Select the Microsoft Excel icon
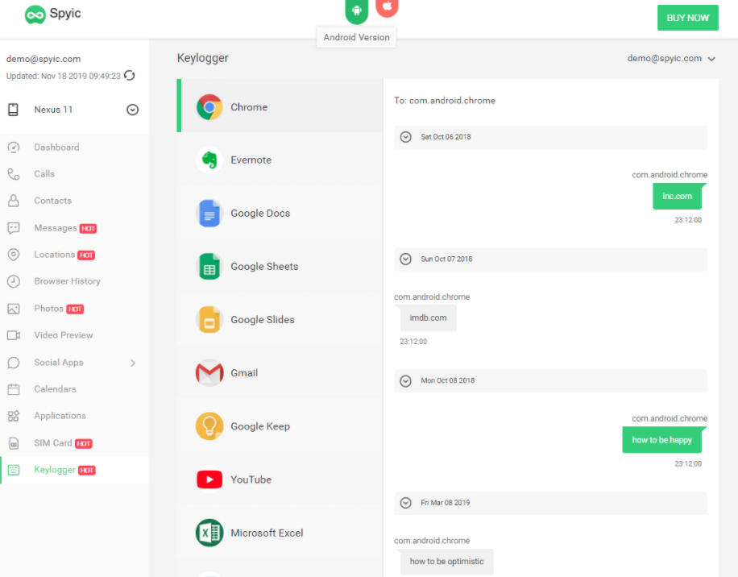 (209, 533)
